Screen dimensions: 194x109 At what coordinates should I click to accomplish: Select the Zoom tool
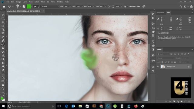[3, 89]
